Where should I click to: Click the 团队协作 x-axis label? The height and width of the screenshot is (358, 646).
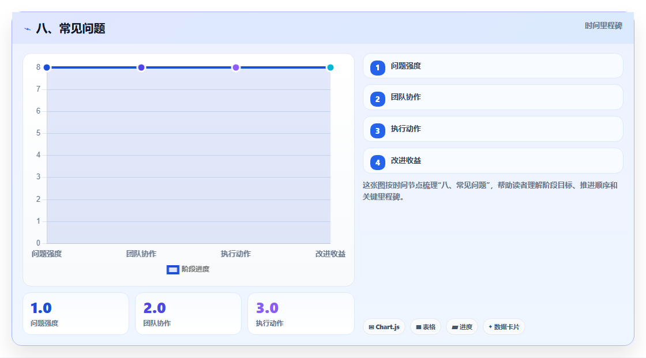pyautogui.click(x=141, y=254)
